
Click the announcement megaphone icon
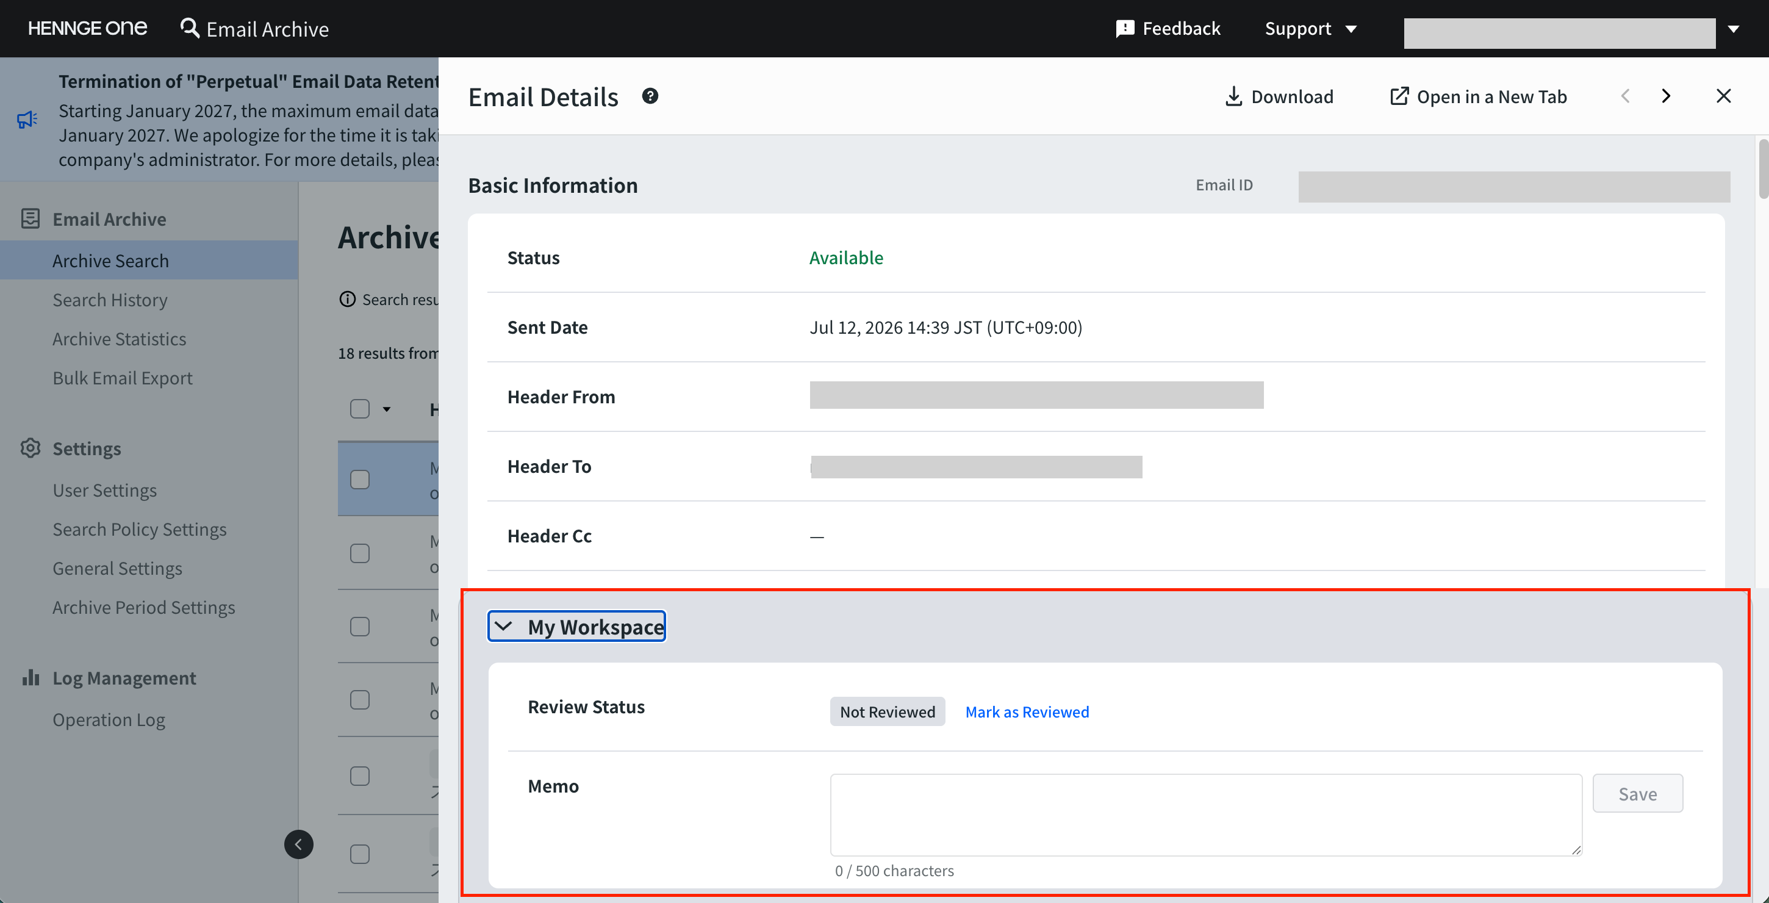click(x=27, y=120)
